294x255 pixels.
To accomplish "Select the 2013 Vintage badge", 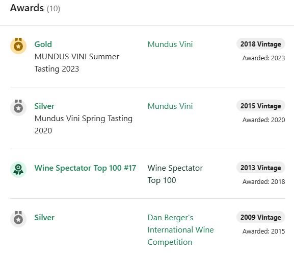I will 261,168.
